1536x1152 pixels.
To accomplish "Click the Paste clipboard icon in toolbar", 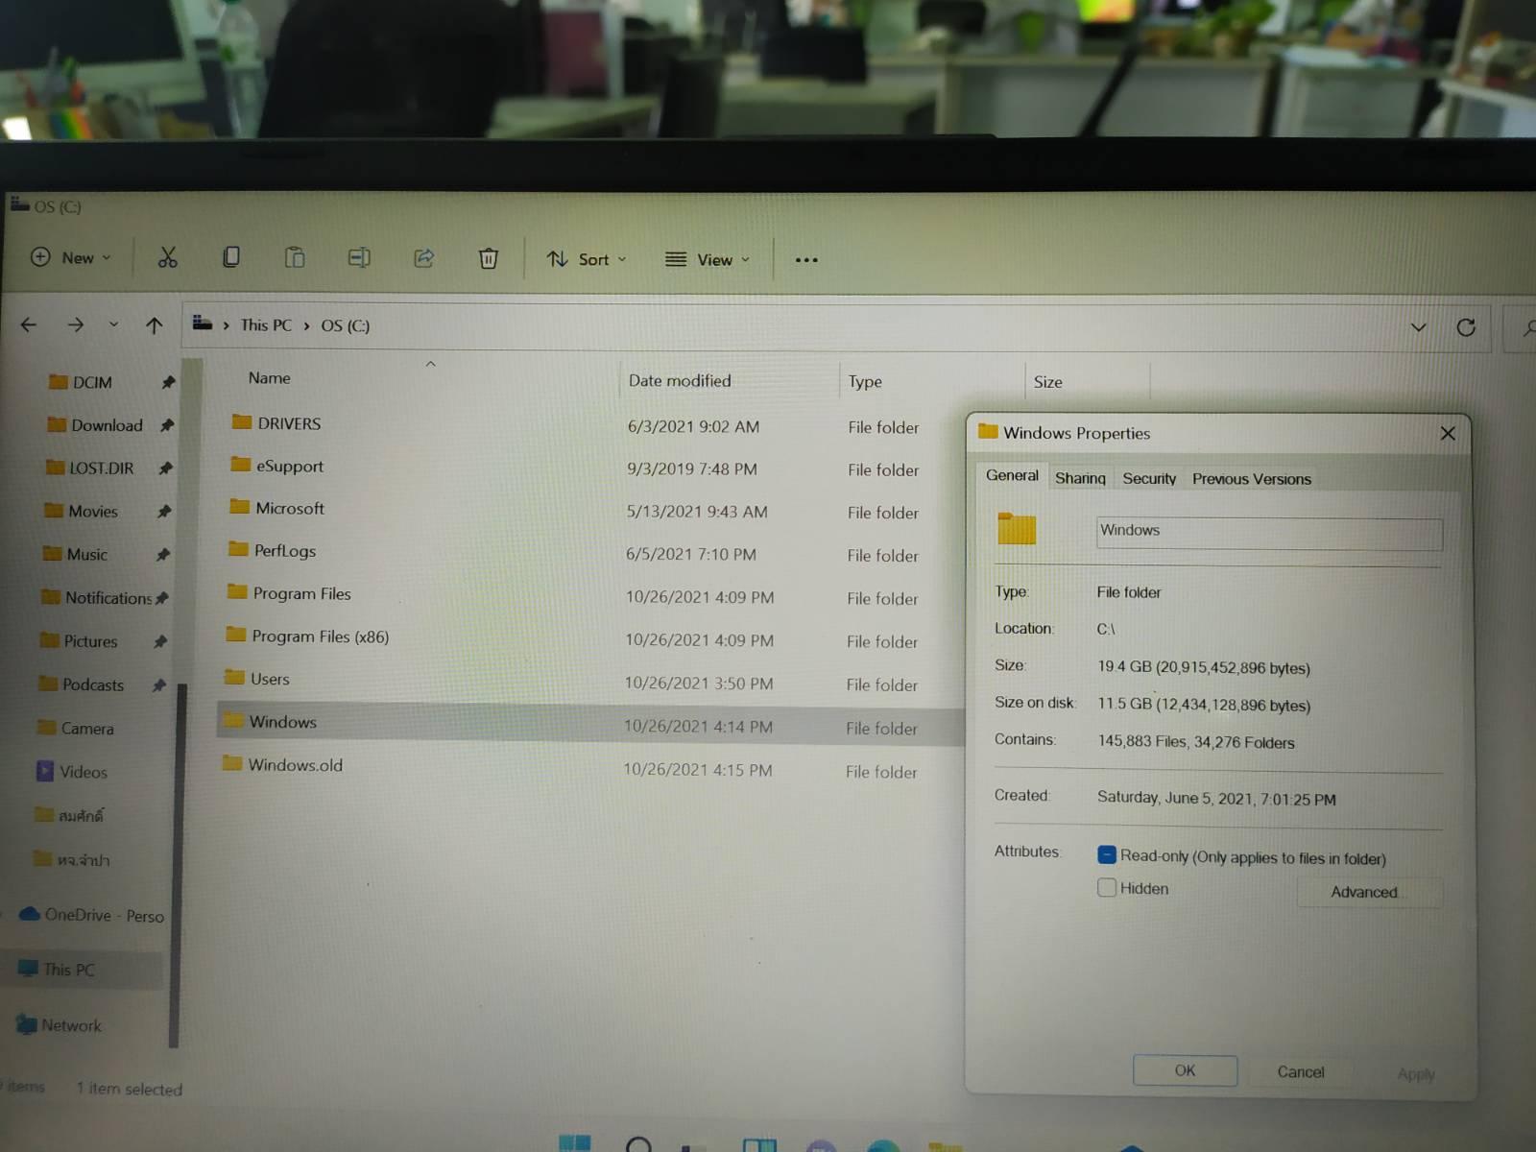I will click(295, 257).
